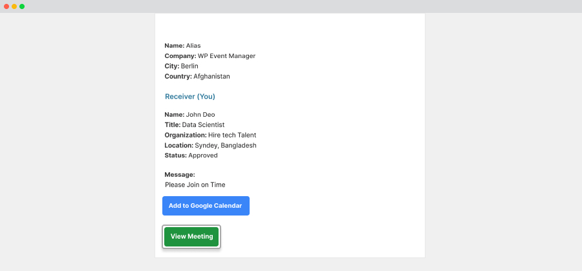The image size is (582, 271).
Task: Click the View Meeting button
Action: (191, 237)
